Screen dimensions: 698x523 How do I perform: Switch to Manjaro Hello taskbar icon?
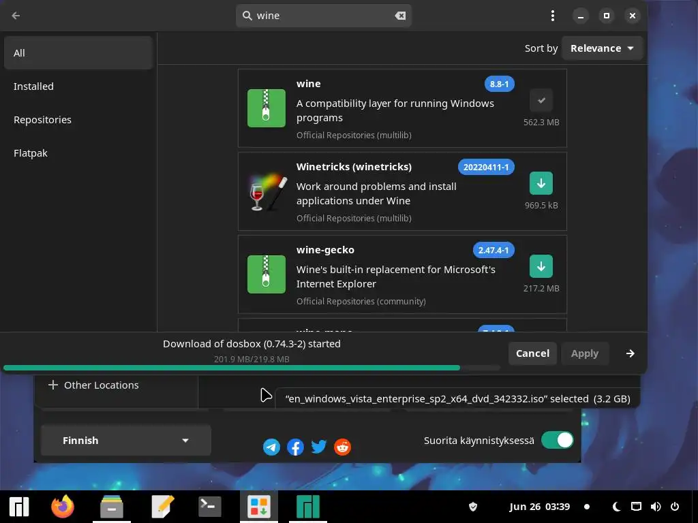pos(308,507)
